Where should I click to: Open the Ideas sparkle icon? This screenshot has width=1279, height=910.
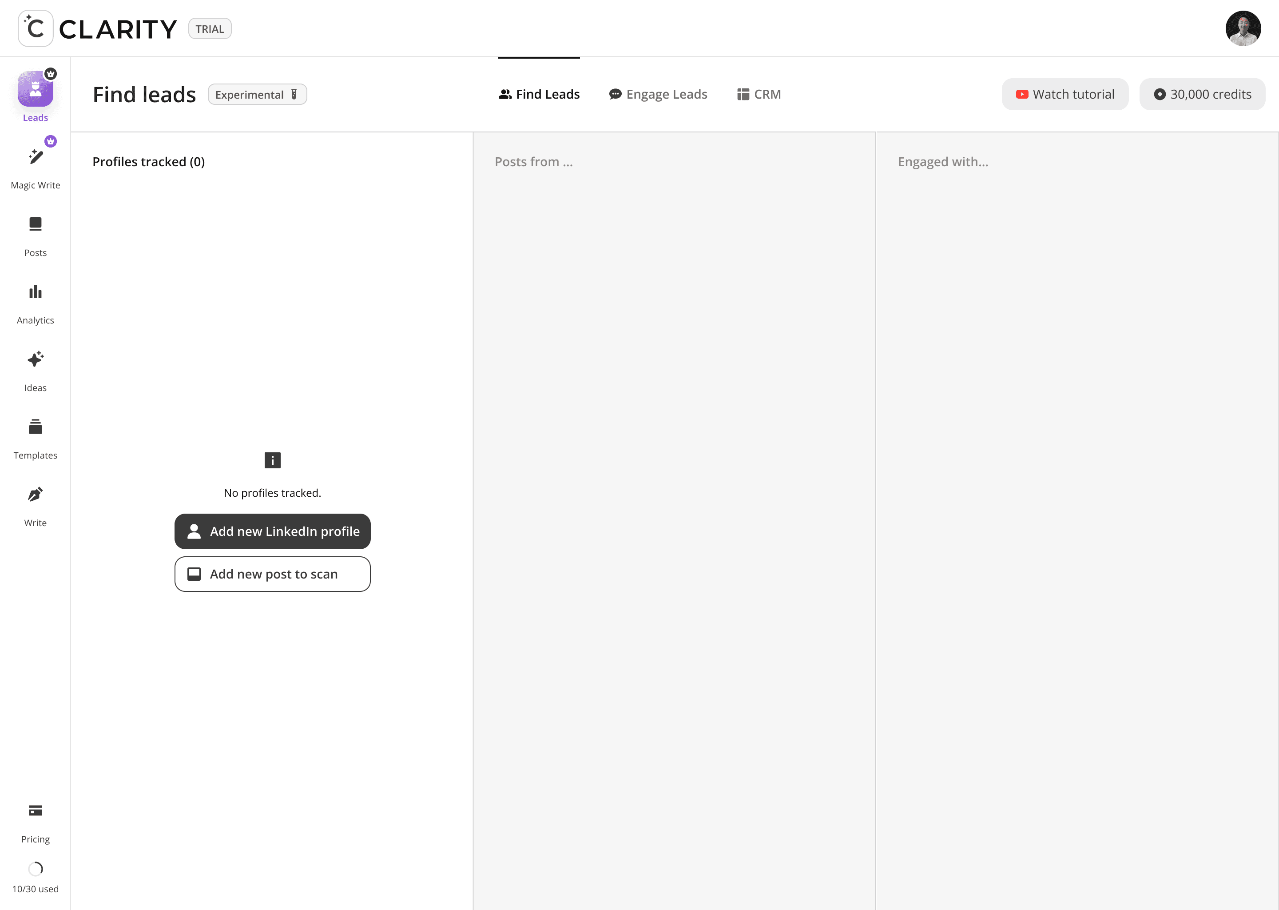coord(35,360)
